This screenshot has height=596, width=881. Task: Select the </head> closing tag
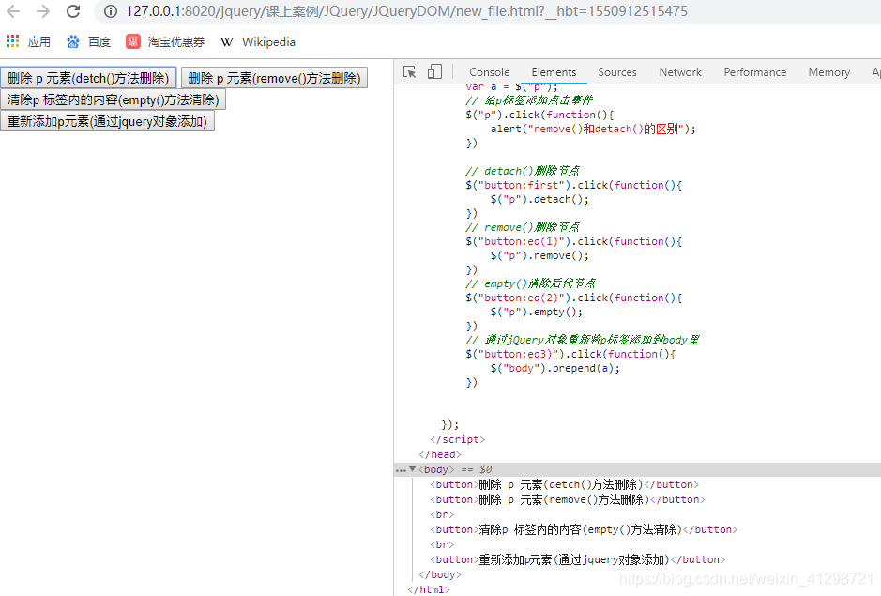tap(439, 454)
